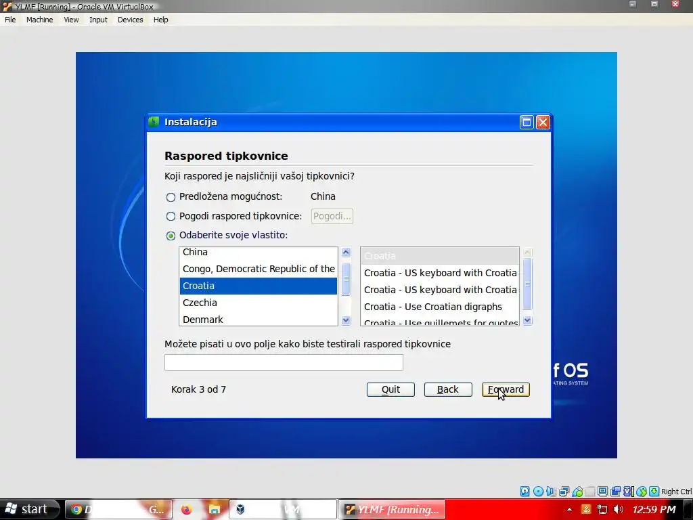The width and height of the screenshot is (693, 520).
Task: Click the keyboard layout test input field
Action: pyautogui.click(x=284, y=363)
